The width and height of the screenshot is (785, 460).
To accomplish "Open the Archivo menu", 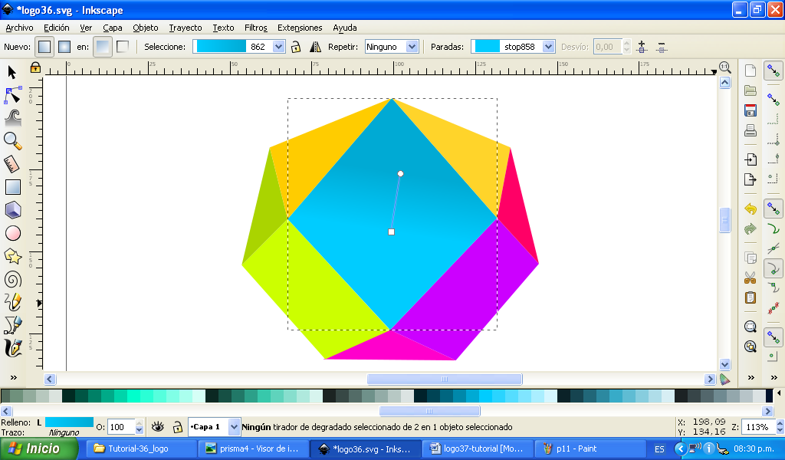I will [x=19, y=28].
